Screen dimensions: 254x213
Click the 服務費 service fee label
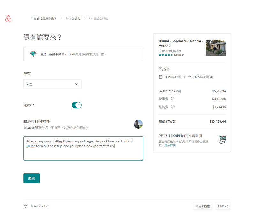click(x=163, y=107)
